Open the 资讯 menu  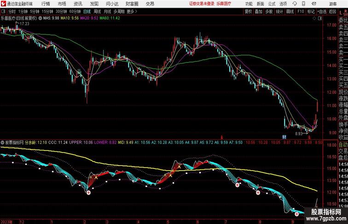[x=78, y=4]
